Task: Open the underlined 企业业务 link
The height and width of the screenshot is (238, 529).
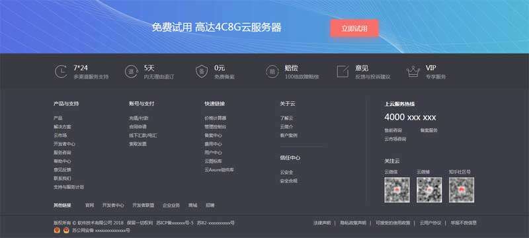Action: [x=171, y=205]
